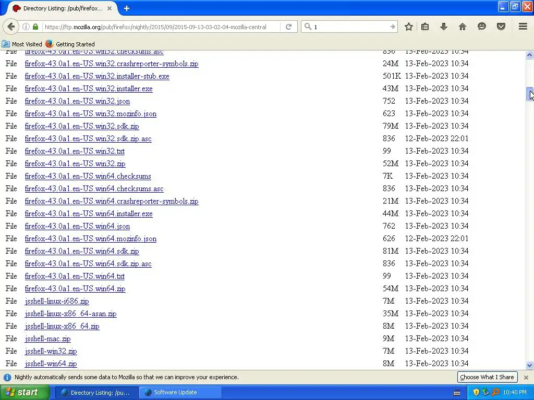
Task: Download firefox-43.0a1.en-US.win32.zip
Action: (75, 164)
